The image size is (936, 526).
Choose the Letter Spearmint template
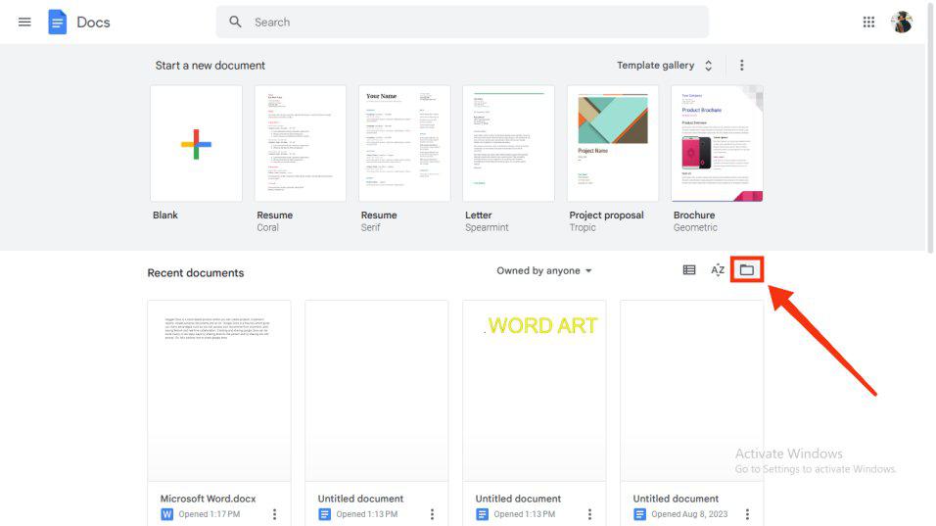pyautogui.click(x=508, y=143)
